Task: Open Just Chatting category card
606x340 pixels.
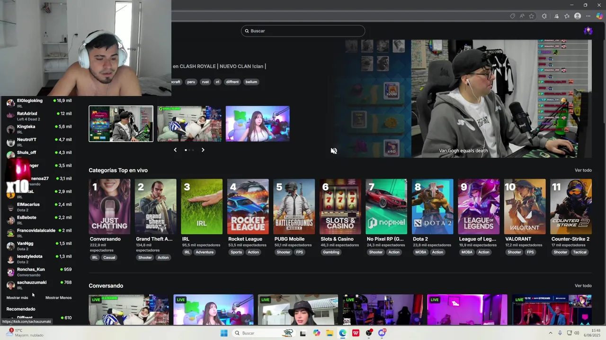Action: pos(109,206)
